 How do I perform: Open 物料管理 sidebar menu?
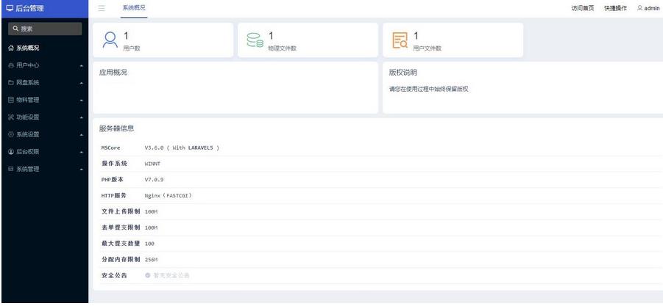point(44,100)
